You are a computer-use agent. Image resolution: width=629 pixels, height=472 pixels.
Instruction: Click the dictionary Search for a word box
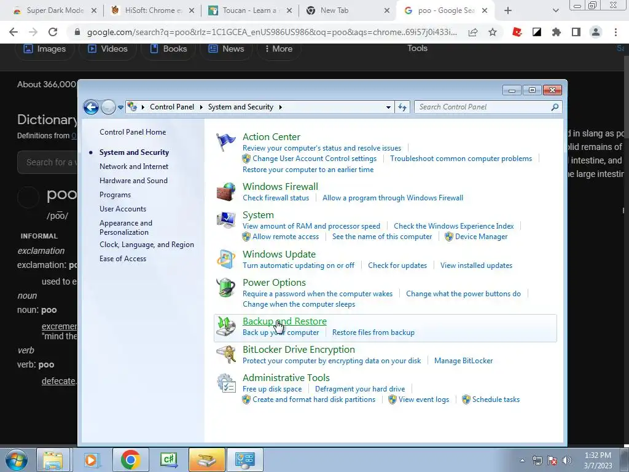point(47,162)
